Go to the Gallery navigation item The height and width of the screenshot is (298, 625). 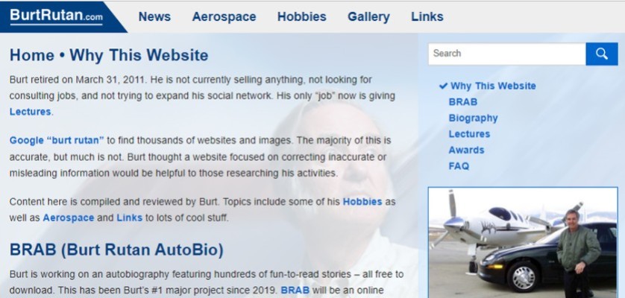point(368,16)
